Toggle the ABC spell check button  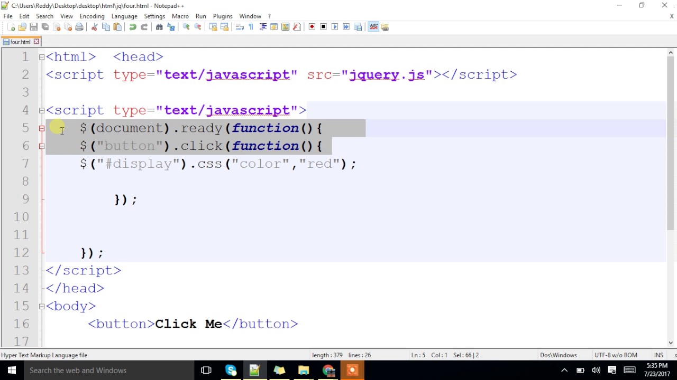pos(373,27)
